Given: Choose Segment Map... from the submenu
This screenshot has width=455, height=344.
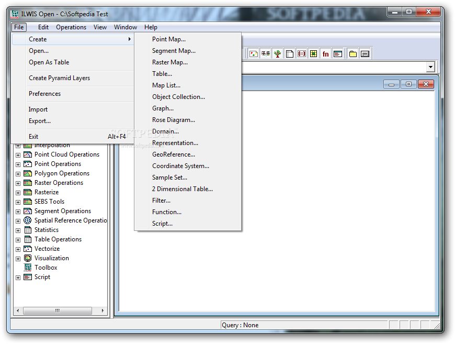Looking at the screenshot, I should click(x=188, y=51).
